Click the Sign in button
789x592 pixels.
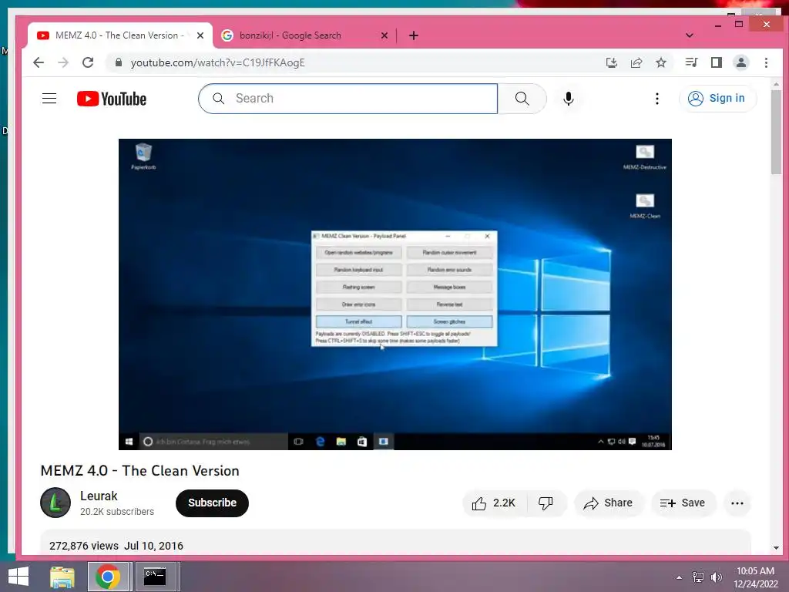point(717,98)
